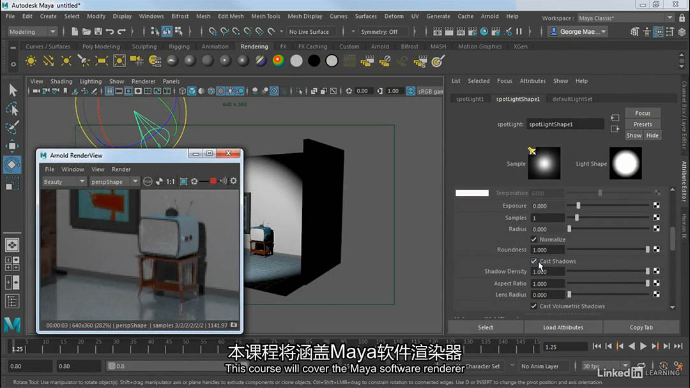Create a volume light from shelf
This screenshot has width=690, height=388.
pos(119,61)
